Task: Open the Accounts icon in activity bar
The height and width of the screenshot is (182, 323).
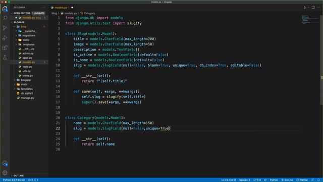Action: pyautogui.click(x=5, y=163)
